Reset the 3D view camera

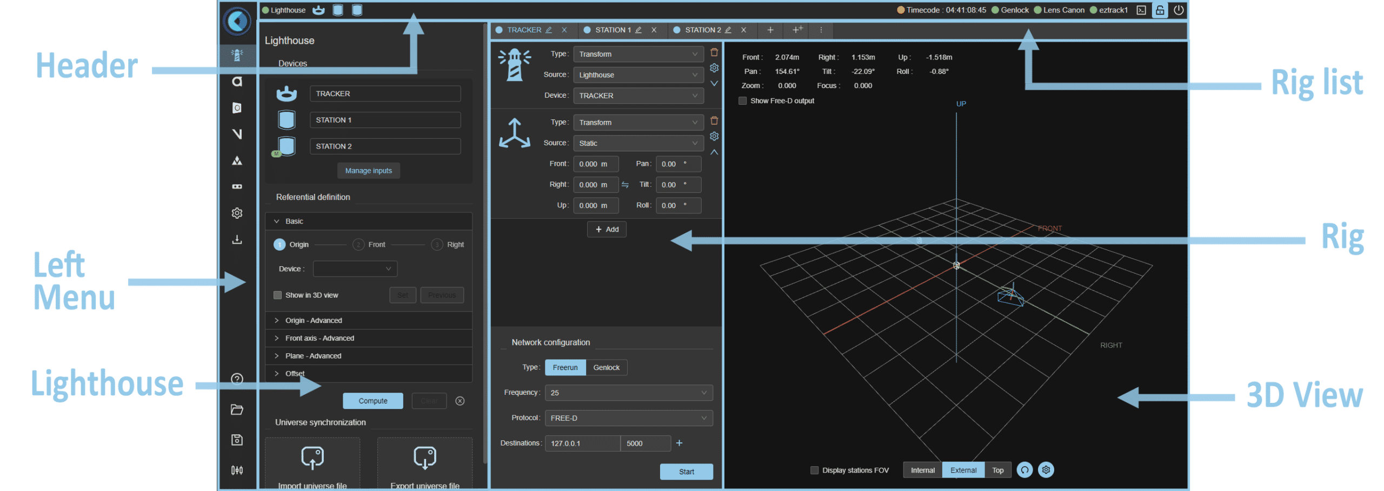click(x=1024, y=470)
